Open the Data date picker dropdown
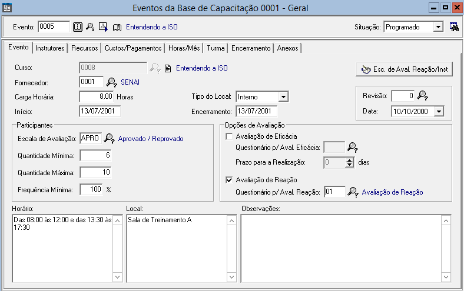This screenshot has width=464, height=291. click(439, 111)
